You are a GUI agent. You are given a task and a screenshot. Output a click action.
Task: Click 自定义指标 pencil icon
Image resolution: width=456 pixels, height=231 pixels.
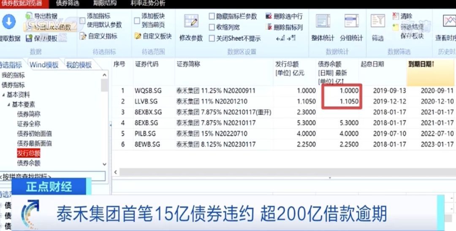tap(83, 36)
